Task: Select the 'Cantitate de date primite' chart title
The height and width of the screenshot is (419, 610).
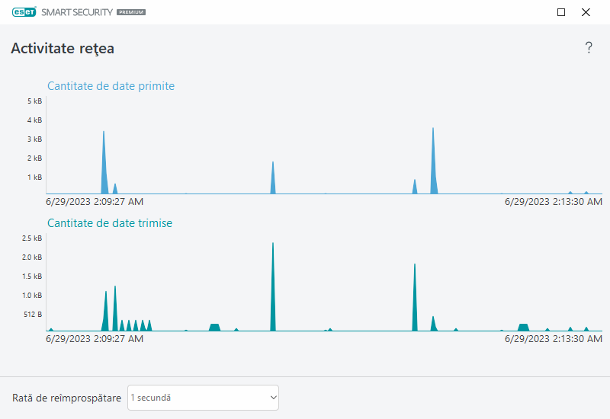Action: pos(111,86)
